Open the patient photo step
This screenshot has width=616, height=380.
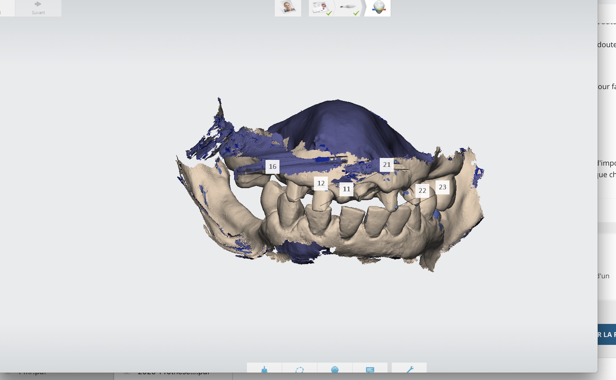288,8
